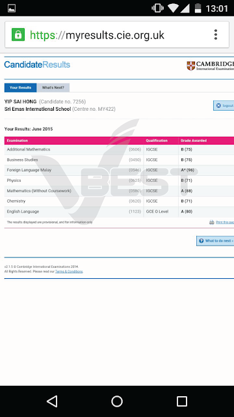Select the Foreign Language Malay row
The height and width of the screenshot is (417, 234).
(119, 170)
